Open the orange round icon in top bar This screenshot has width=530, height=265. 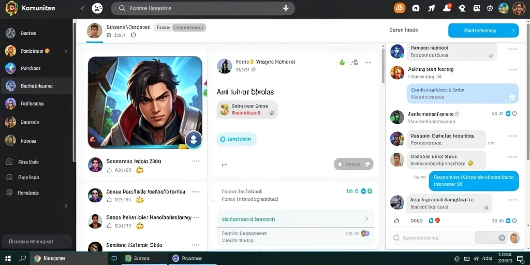click(x=400, y=8)
